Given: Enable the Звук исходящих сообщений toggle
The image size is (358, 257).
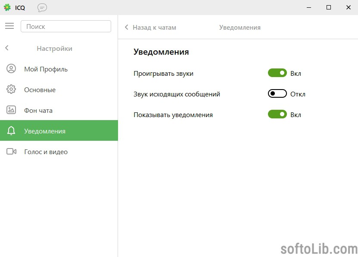Looking at the screenshot, I should tap(277, 93).
